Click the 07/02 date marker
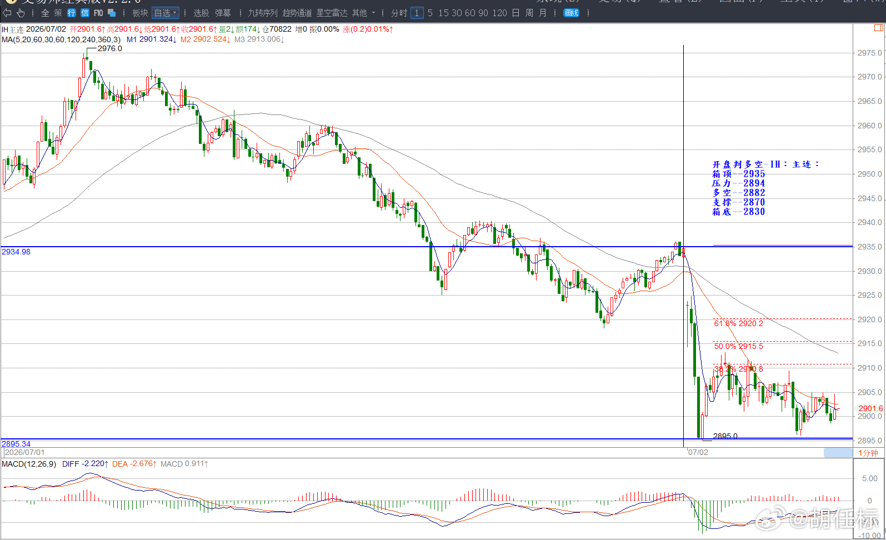Image resolution: width=886 pixels, height=540 pixels. [x=698, y=452]
